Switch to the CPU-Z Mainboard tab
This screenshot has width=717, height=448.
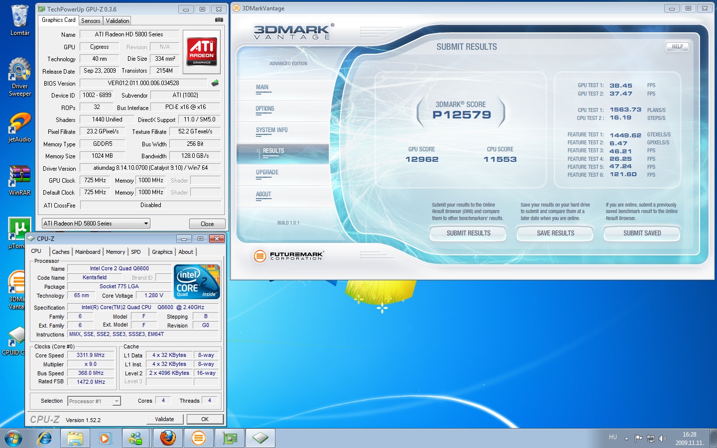click(88, 252)
